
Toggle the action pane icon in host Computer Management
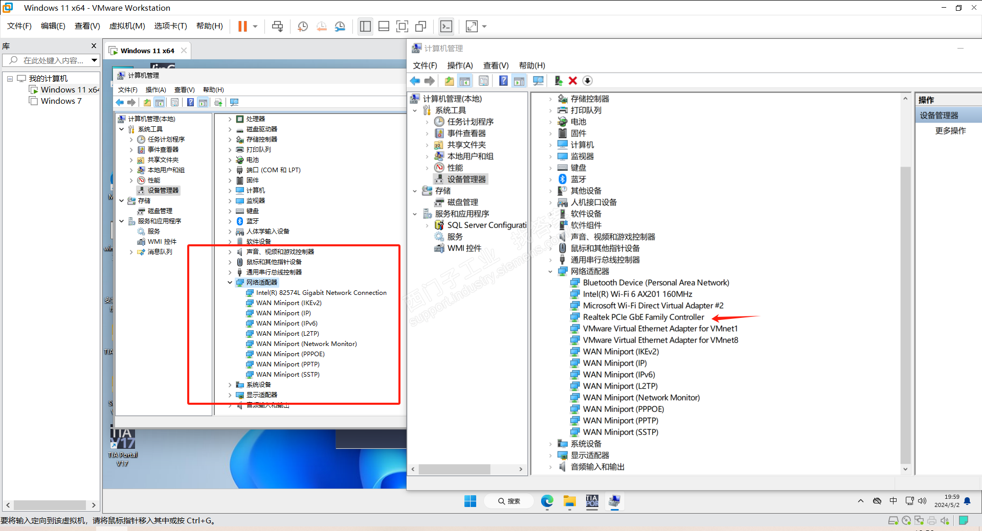point(519,81)
